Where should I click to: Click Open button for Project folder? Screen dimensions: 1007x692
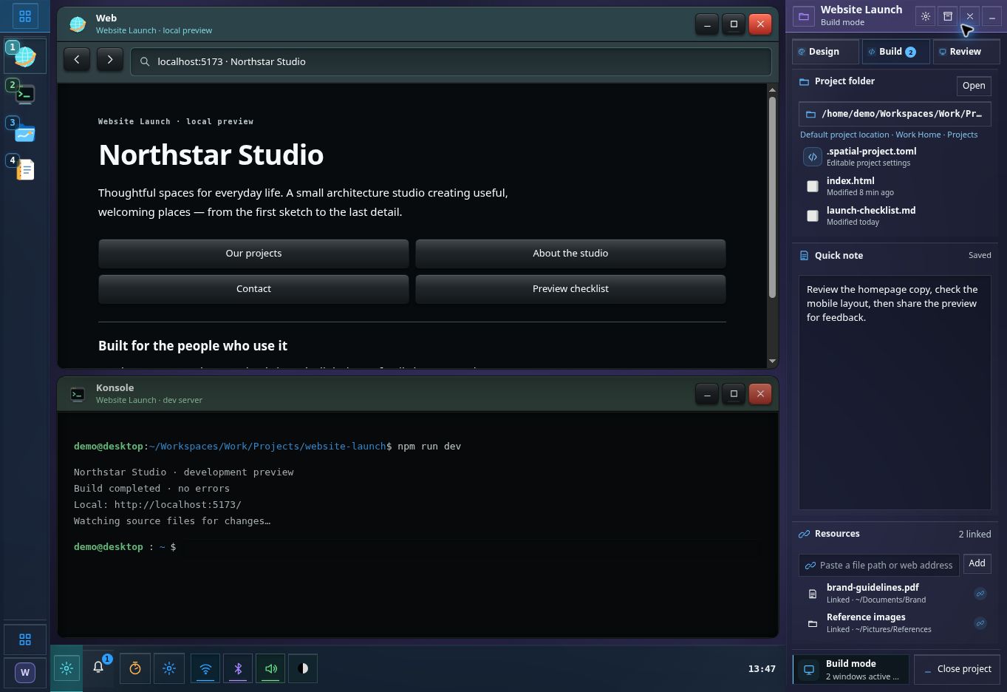pos(974,86)
